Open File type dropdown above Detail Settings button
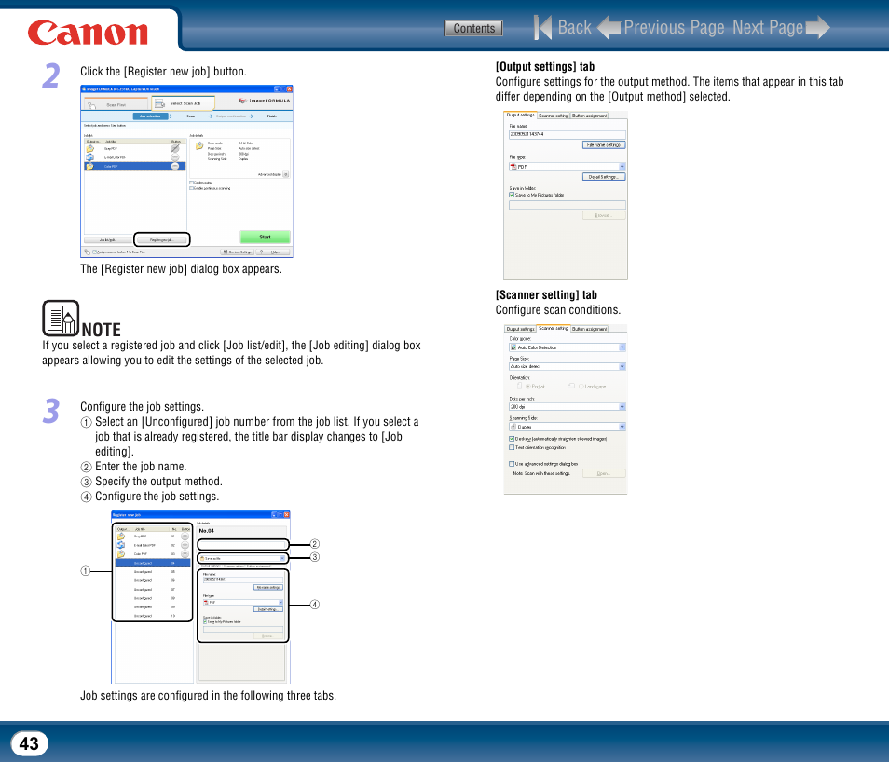889x762 pixels. pyautogui.click(x=567, y=167)
